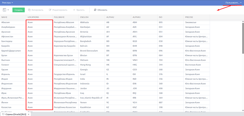Click the GEO alpha3 code cell
Image resolution: width=244 pixels, height=116 pixels.
[144, 70]
